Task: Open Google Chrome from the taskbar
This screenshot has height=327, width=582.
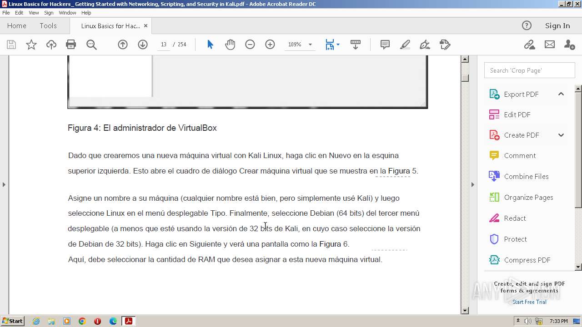Action: coord(82,321)
